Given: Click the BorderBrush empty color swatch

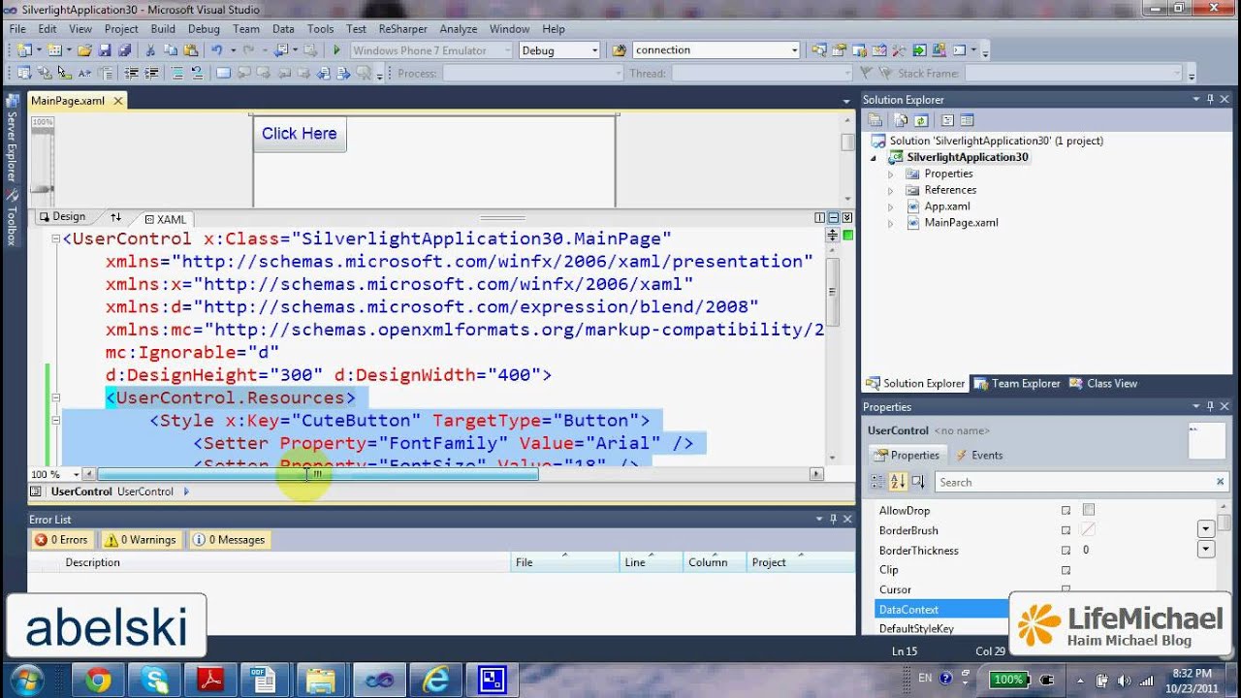Looking at the screenshot, I should (1089, 529).
